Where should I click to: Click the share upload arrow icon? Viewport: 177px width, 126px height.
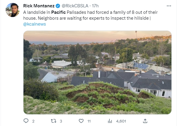[145, 121]
